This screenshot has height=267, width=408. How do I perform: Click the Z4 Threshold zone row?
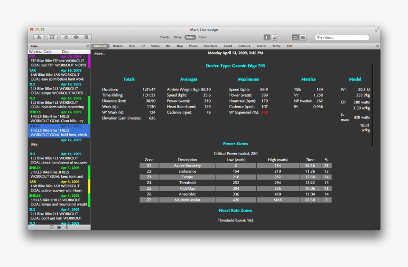coord(235,183)
